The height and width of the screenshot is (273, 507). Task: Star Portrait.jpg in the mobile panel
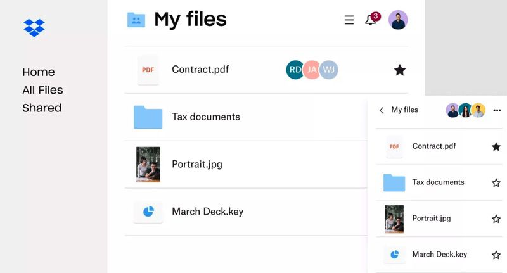496,219
